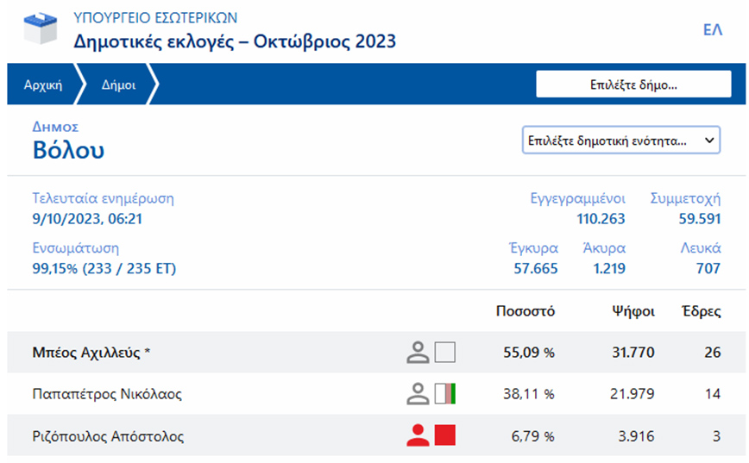This screenshot has width=749, height=463.
Task: Click the Έδρες column header
Action: point(701,311)
